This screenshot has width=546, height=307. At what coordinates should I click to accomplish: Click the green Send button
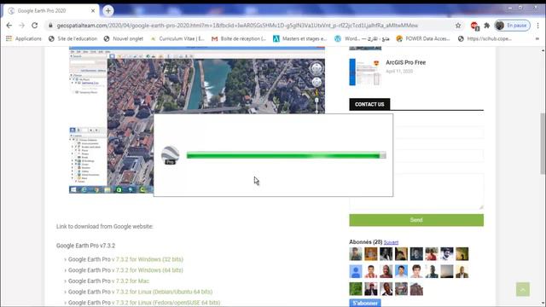click(x=416, y=220)
